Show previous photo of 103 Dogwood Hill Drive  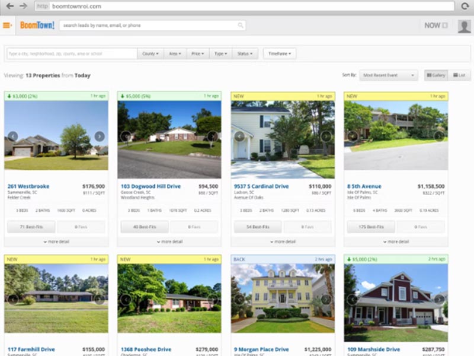tap(126, 136)
